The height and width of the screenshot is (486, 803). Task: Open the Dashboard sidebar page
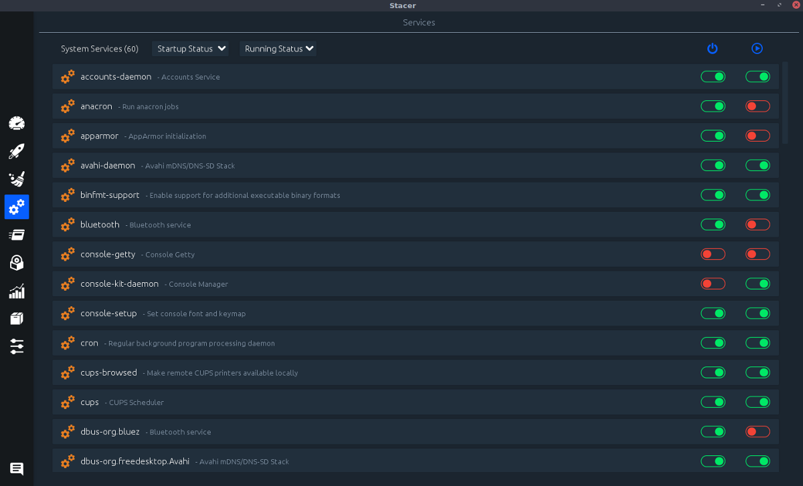pos(17,123)
